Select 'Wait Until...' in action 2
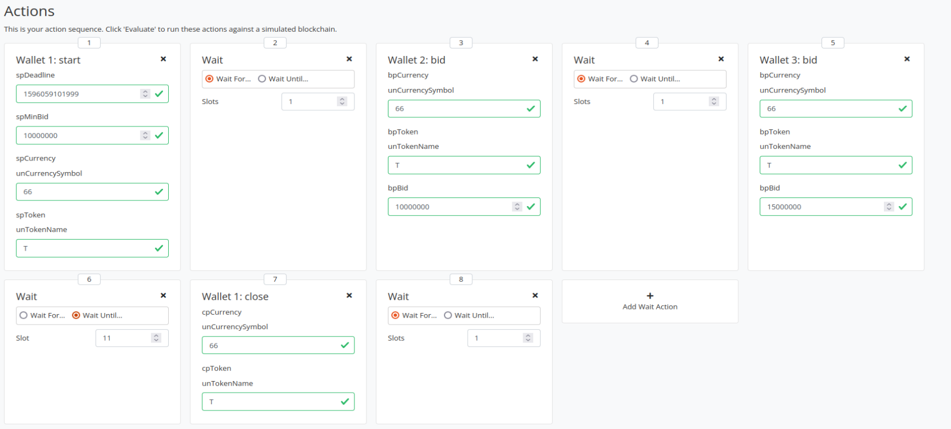Viewport: 951px width, 429px height. coord(262,79)
